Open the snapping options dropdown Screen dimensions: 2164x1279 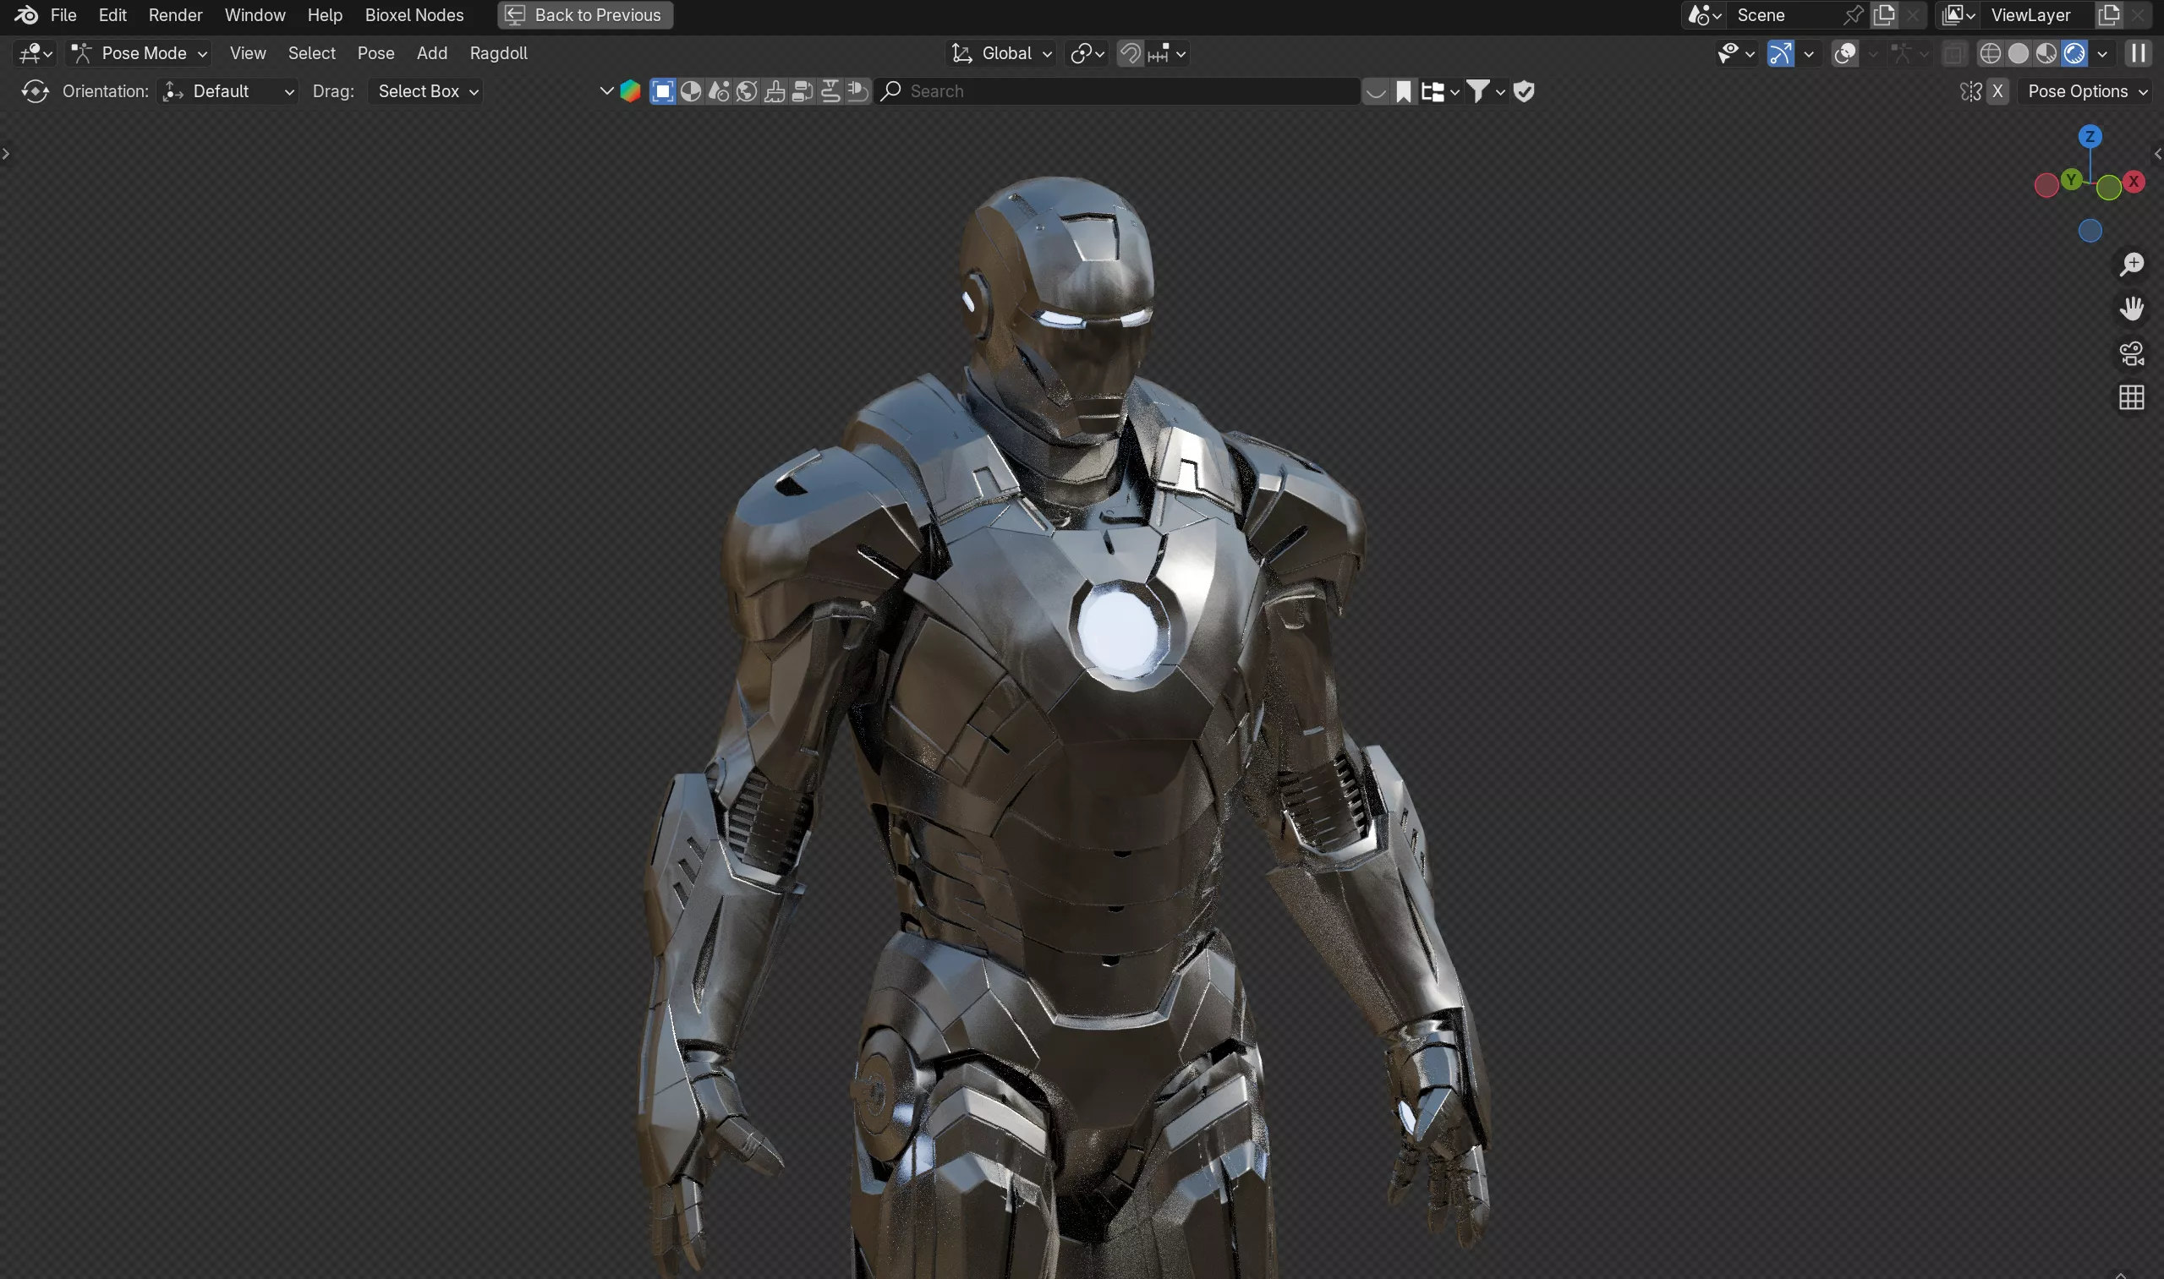coord(1167,53)
